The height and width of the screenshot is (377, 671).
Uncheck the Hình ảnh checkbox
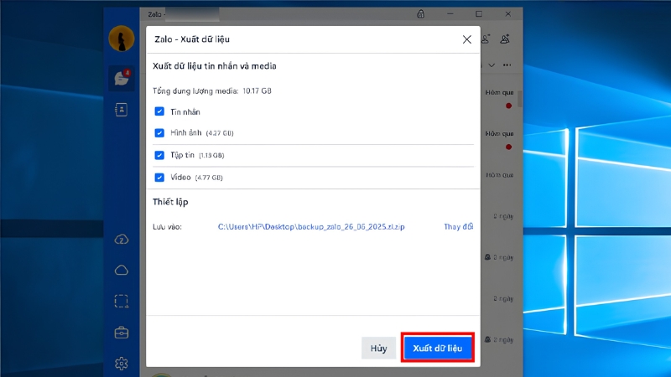(159, 133)
